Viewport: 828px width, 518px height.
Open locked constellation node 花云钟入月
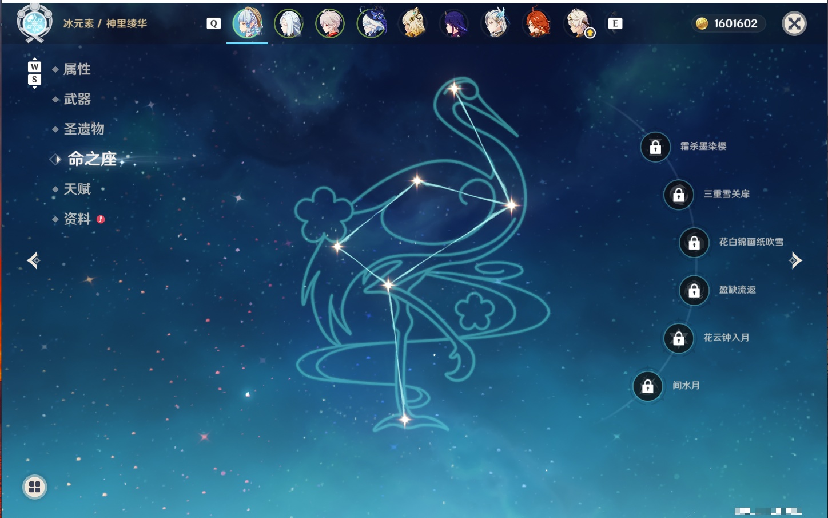(679, 338)
